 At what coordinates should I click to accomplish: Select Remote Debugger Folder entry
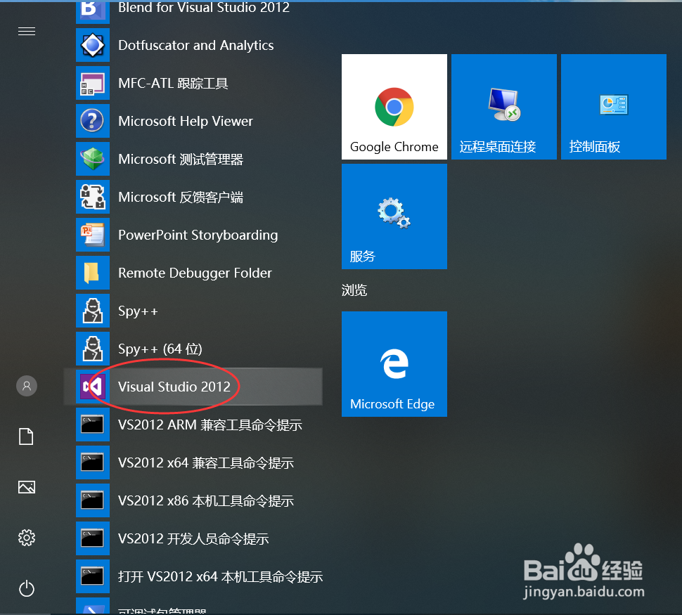[x=195, y=273]
